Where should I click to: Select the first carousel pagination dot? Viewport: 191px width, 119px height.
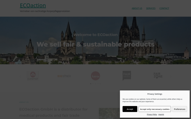coord(91,84)
